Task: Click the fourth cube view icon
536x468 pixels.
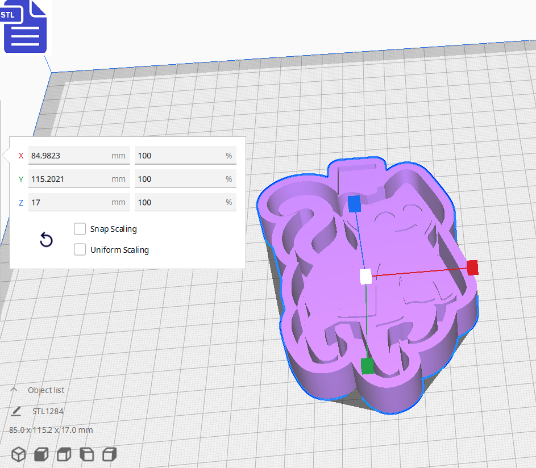Action: tap(86, 454)
